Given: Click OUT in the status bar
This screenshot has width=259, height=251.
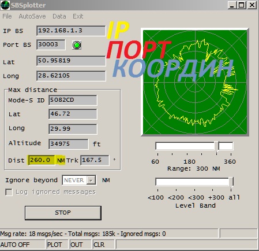Looking at the screenshot, I should pyautogui.click(x=80, y=245).
